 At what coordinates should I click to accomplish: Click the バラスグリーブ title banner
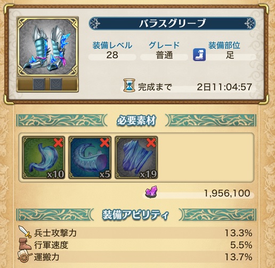click(x=172, y=23)
